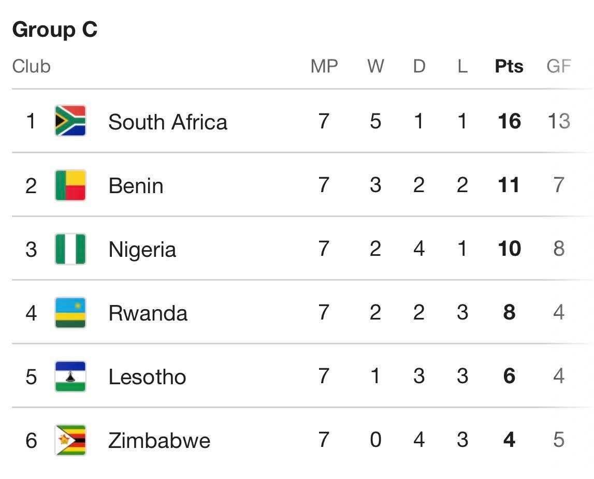Click Zimbabwe's rank number 6
The image size is (594, 479).
coord(31,441)
